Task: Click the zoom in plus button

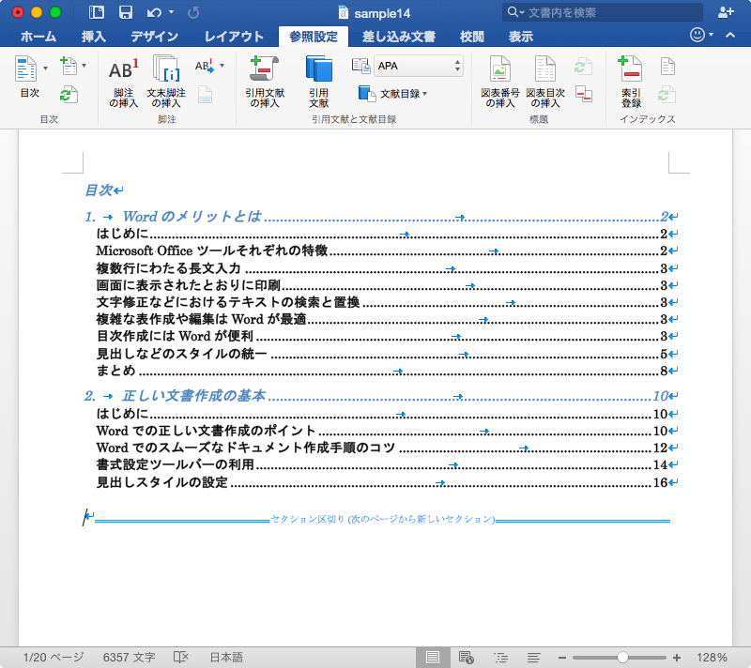Action: coord(677,658)
